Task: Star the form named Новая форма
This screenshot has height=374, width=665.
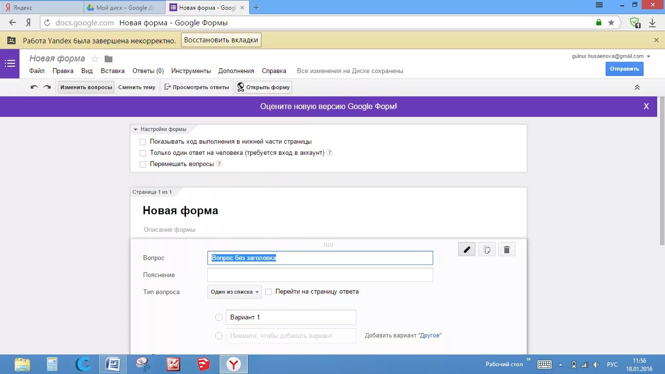Action: click(x=95, y=59)
